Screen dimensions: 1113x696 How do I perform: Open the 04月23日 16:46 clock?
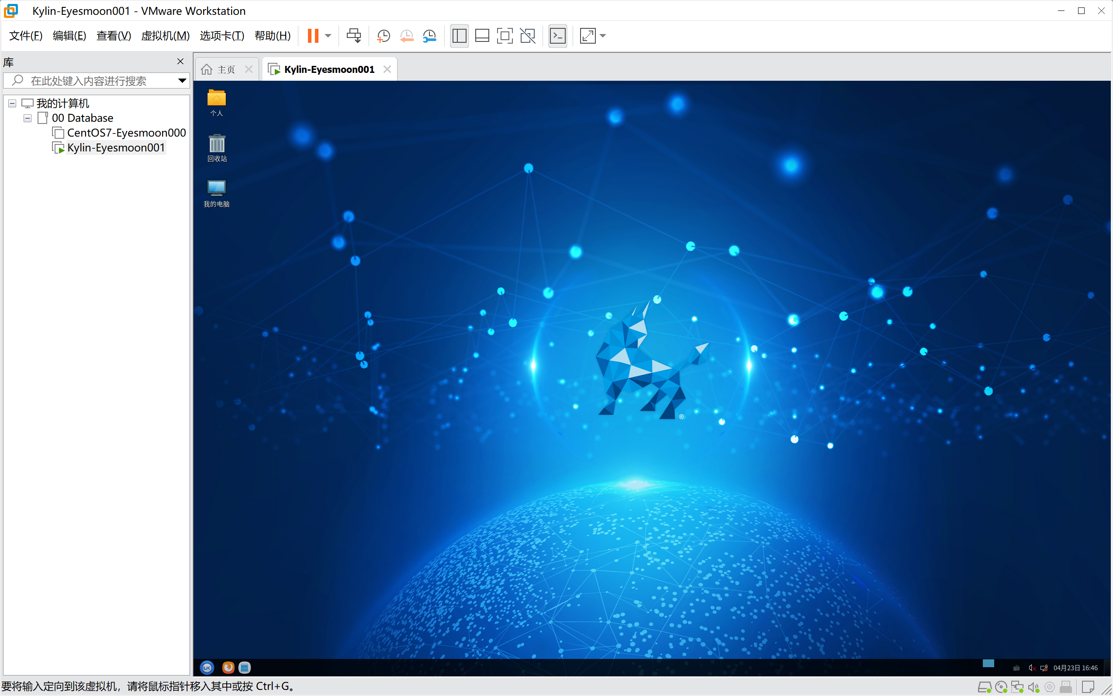point(1075,669)
